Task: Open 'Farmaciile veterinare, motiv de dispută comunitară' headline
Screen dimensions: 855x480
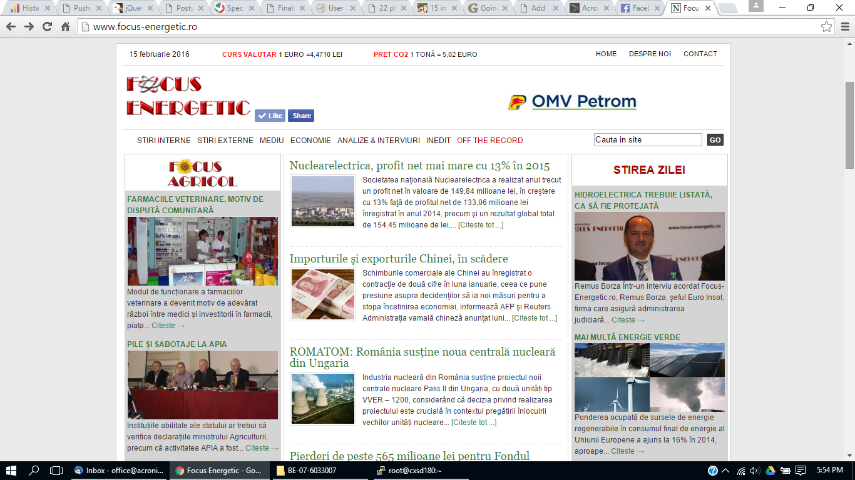Action: tap(195, 205)
